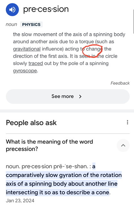The height and width of the screenshot is (207, 134).
Task: Tap the question What is the meaning of precession
Action: (49, 145)
